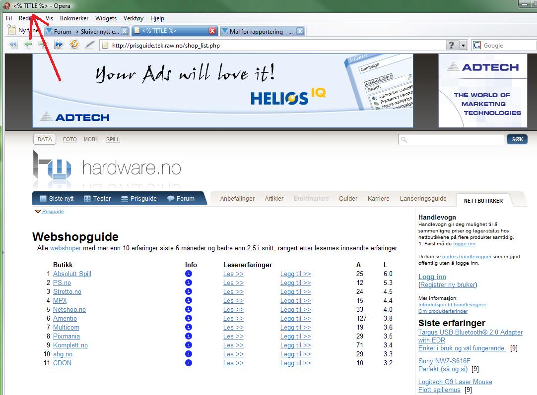Click the info icon for Absolutt Spill
This screenshot has height=395, width=537.
click(x=189, y=274)
